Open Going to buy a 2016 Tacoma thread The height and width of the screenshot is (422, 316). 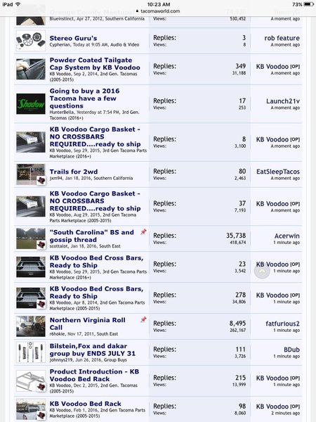click(84, 98)
